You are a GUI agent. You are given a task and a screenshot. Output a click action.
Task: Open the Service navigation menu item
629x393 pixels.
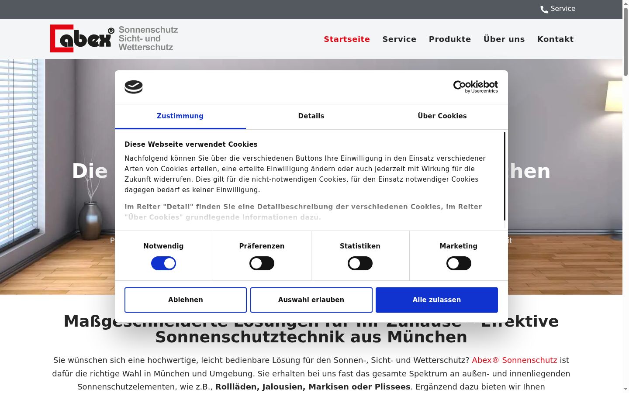point(399,39)
